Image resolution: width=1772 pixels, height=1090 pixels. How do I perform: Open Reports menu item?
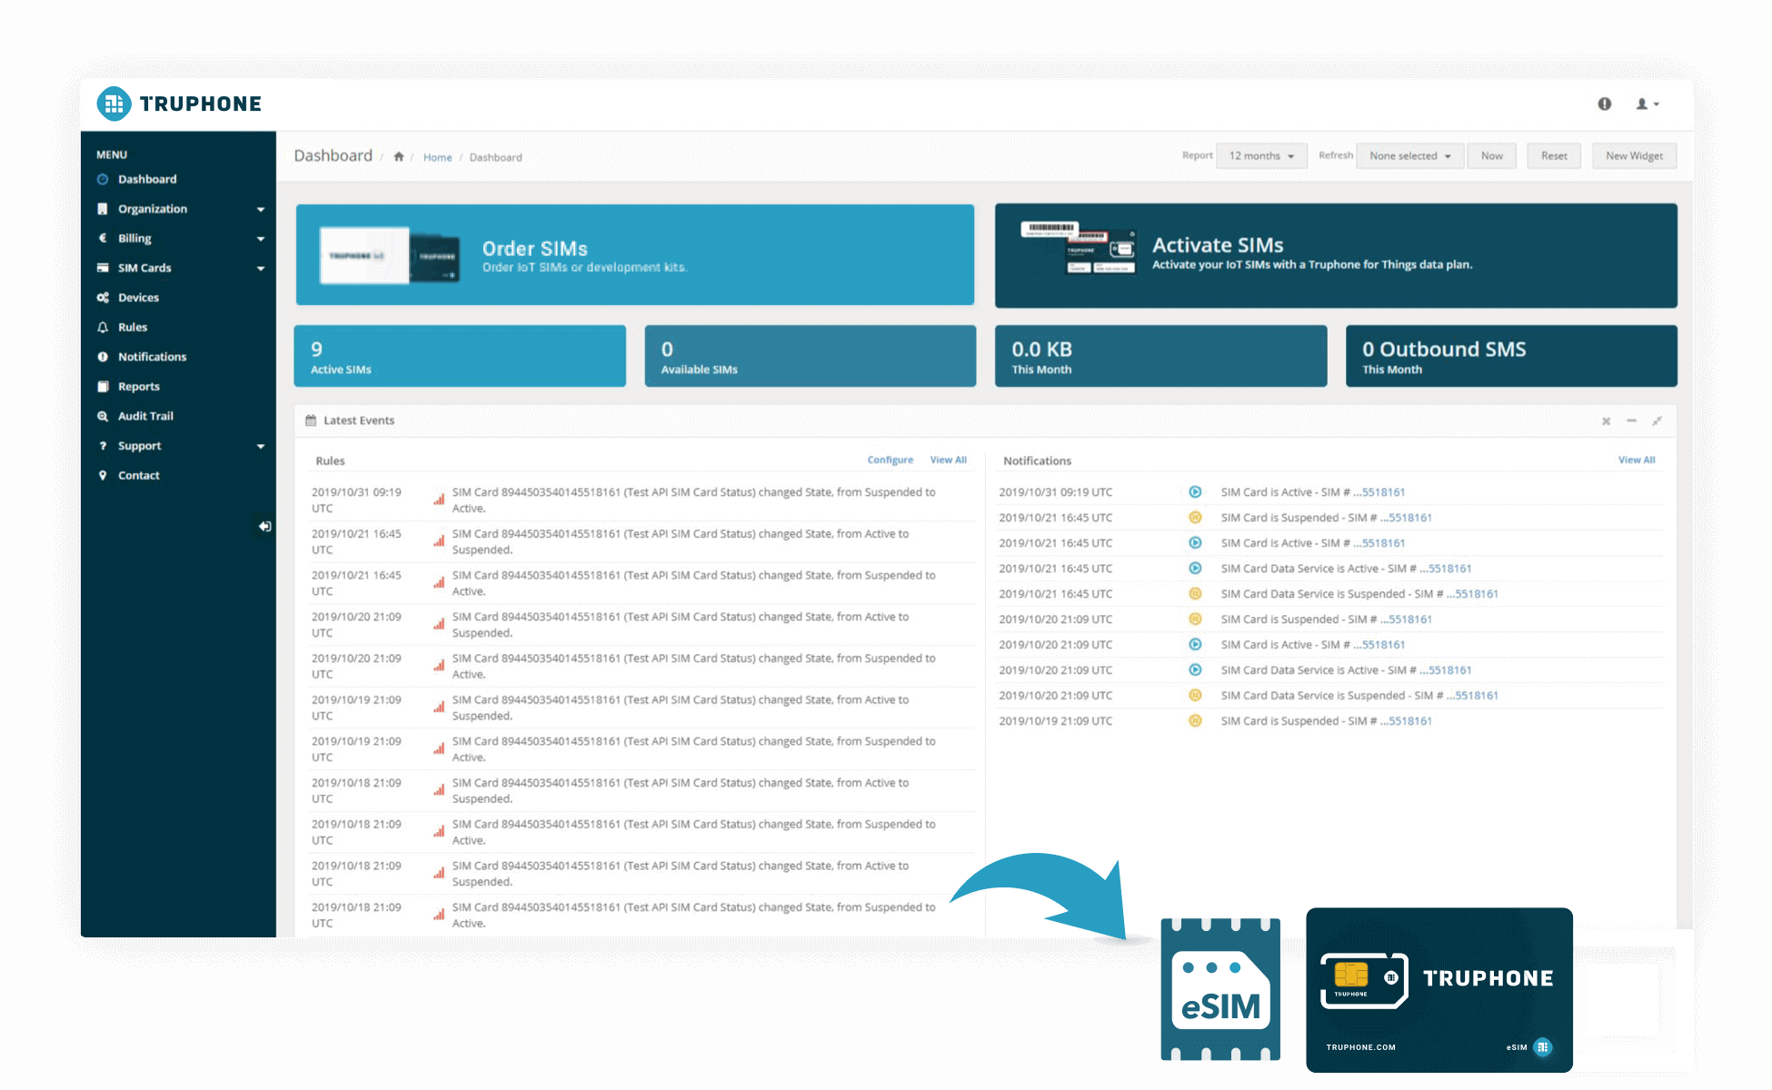139,386
